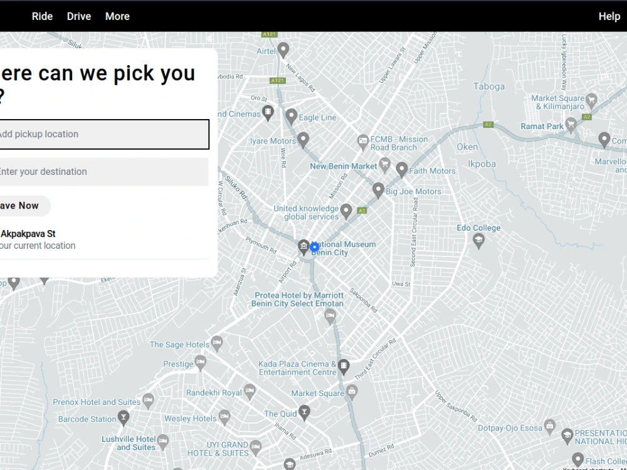
Task: Click the Flash College map pin
Action: tap(577, 461)
